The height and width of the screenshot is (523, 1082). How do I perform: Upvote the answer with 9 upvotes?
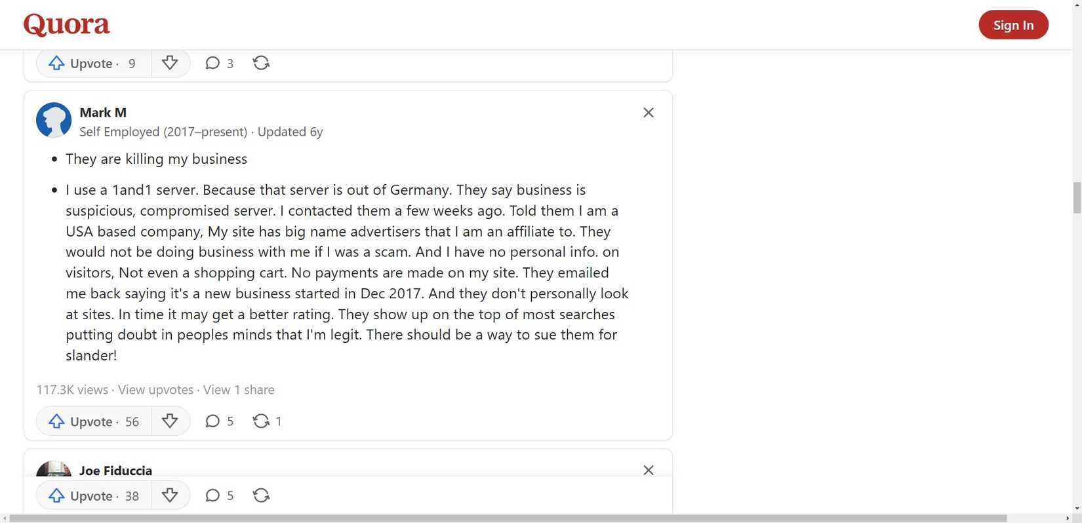pos(94,63)
